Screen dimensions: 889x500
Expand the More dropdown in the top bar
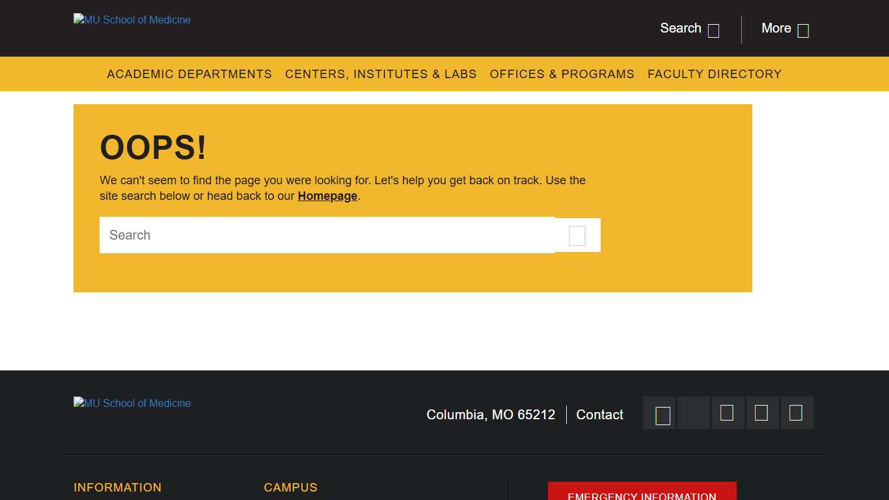click(x=785, y=29)
